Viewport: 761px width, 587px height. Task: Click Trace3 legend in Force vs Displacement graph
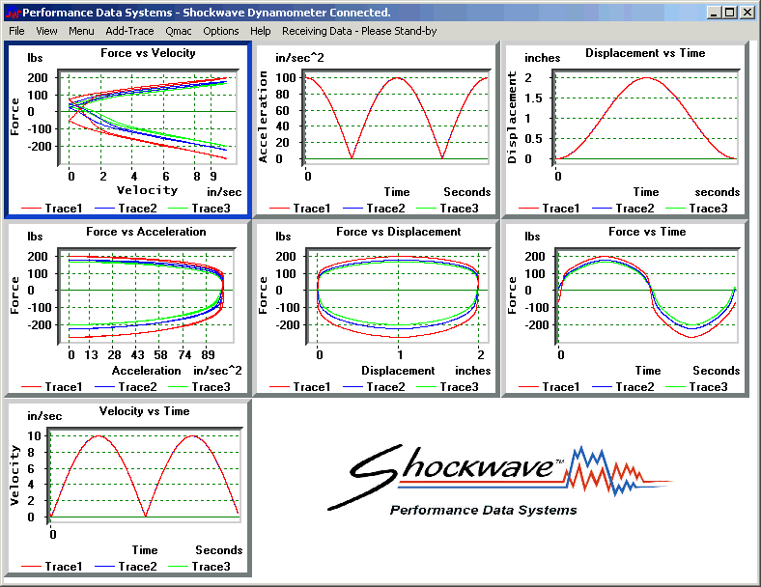coord(447,386)
